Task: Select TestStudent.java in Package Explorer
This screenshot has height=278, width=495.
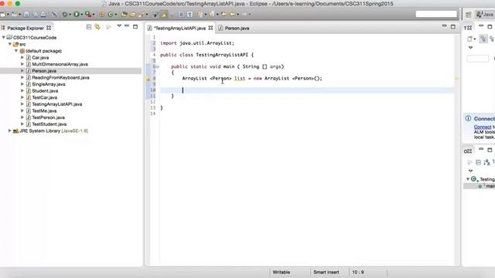Action: tap(49, 124)
